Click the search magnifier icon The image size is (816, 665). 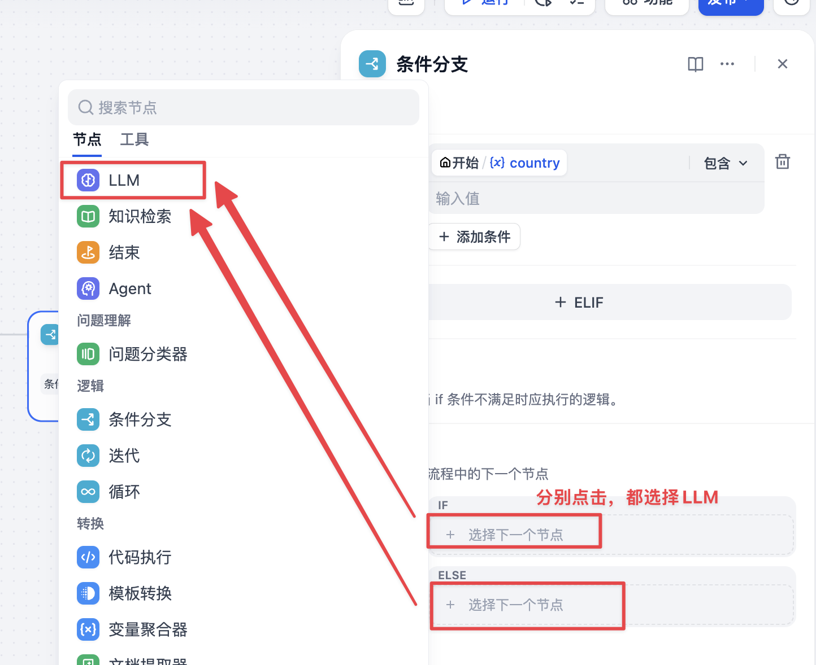[x=86, y=107]
